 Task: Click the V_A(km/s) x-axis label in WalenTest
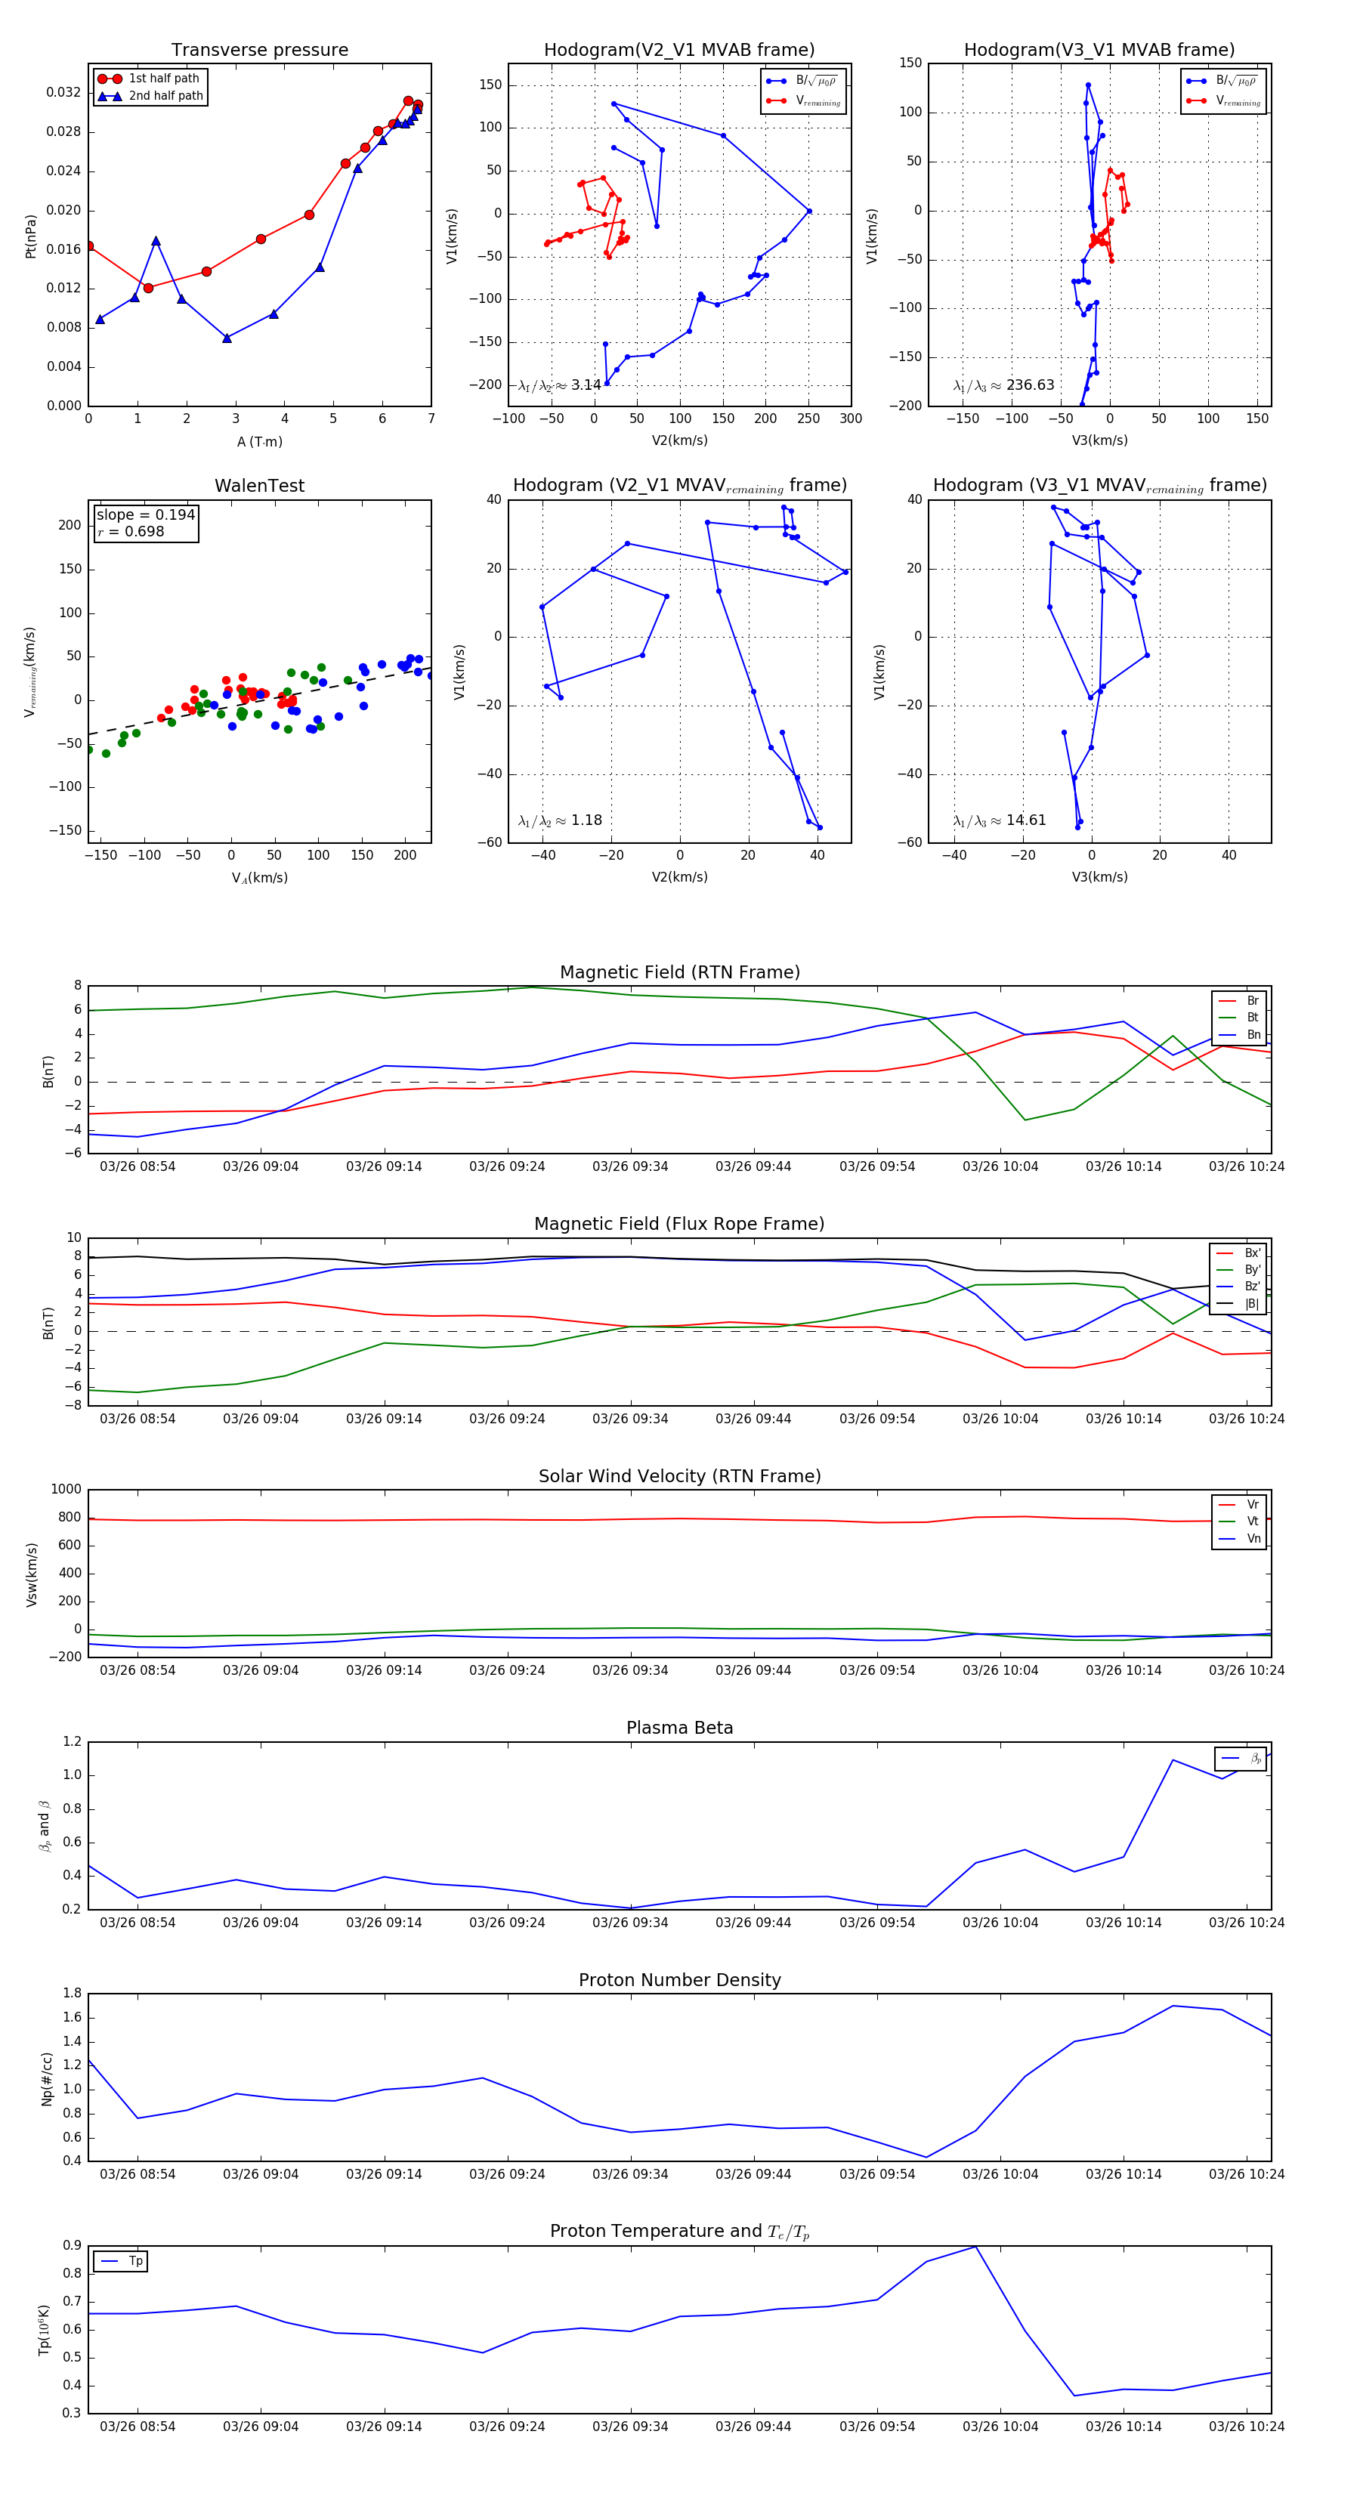point(259,878)
